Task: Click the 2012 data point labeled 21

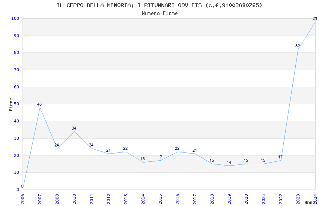Action: point(108,154)
